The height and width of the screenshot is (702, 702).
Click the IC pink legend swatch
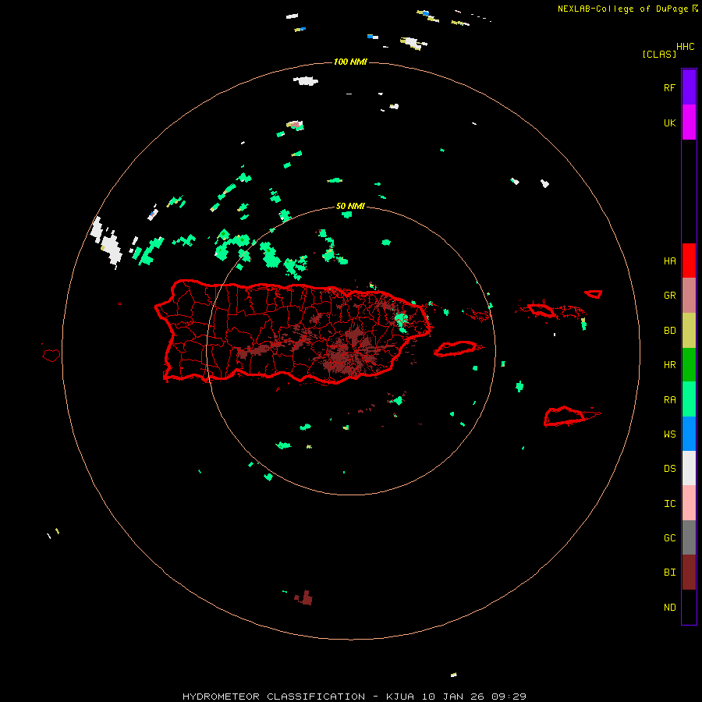(689, 503)
